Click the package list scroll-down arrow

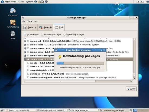(x=134, y=79)
